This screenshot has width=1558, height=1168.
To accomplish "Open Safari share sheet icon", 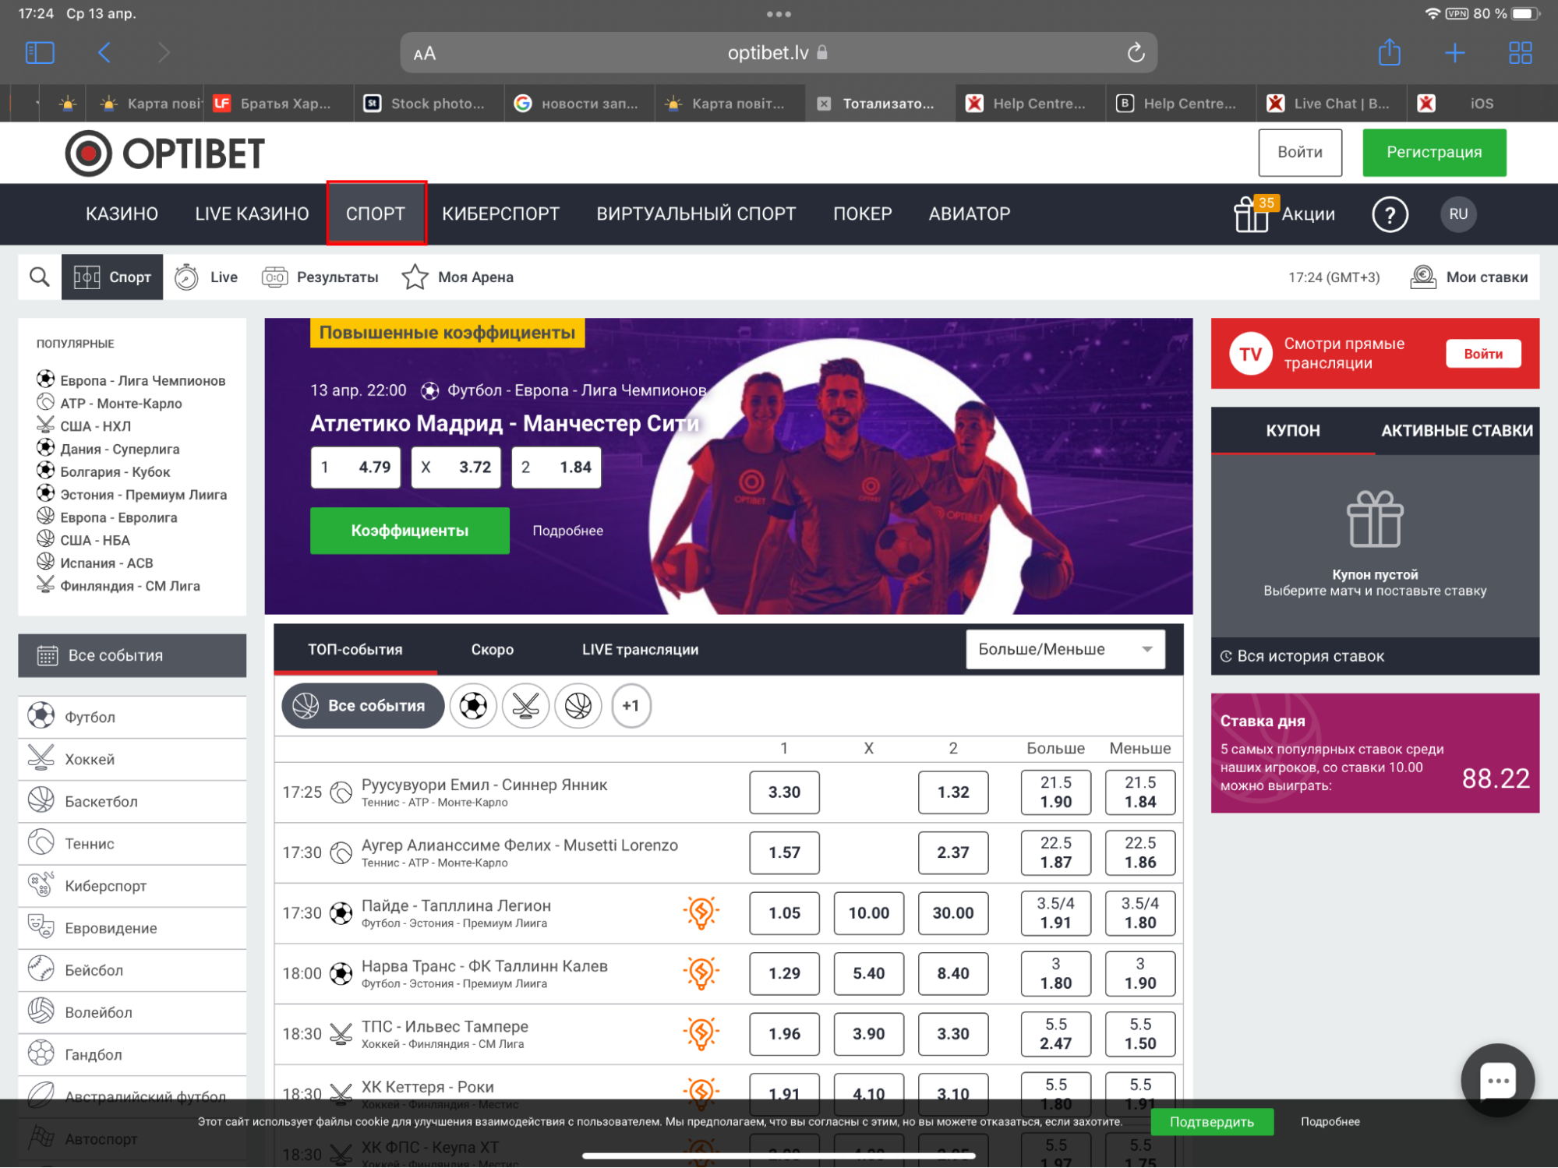I will click(1389, 51).
